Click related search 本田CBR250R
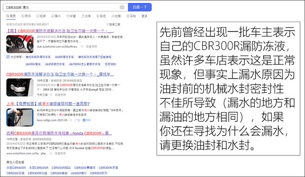The height and width of the screenshot is (177, 305). pos(39,168)
